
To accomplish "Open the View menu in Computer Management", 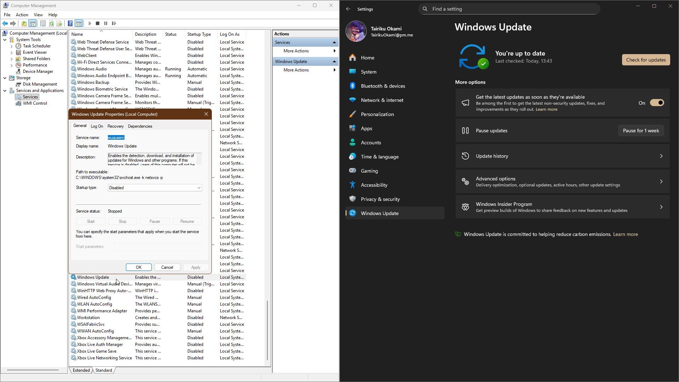I will (x=38, y=15).
